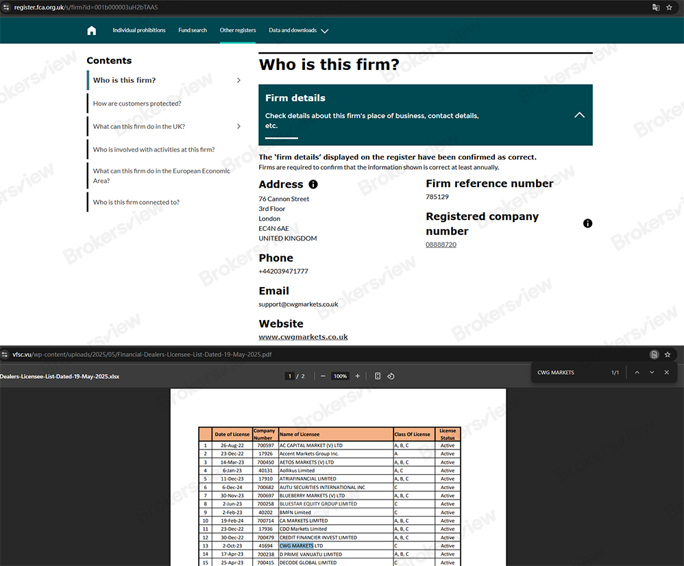Collapse the Firm details panel chevron
This screenshot has width=684, height=566.
(579, 115)
